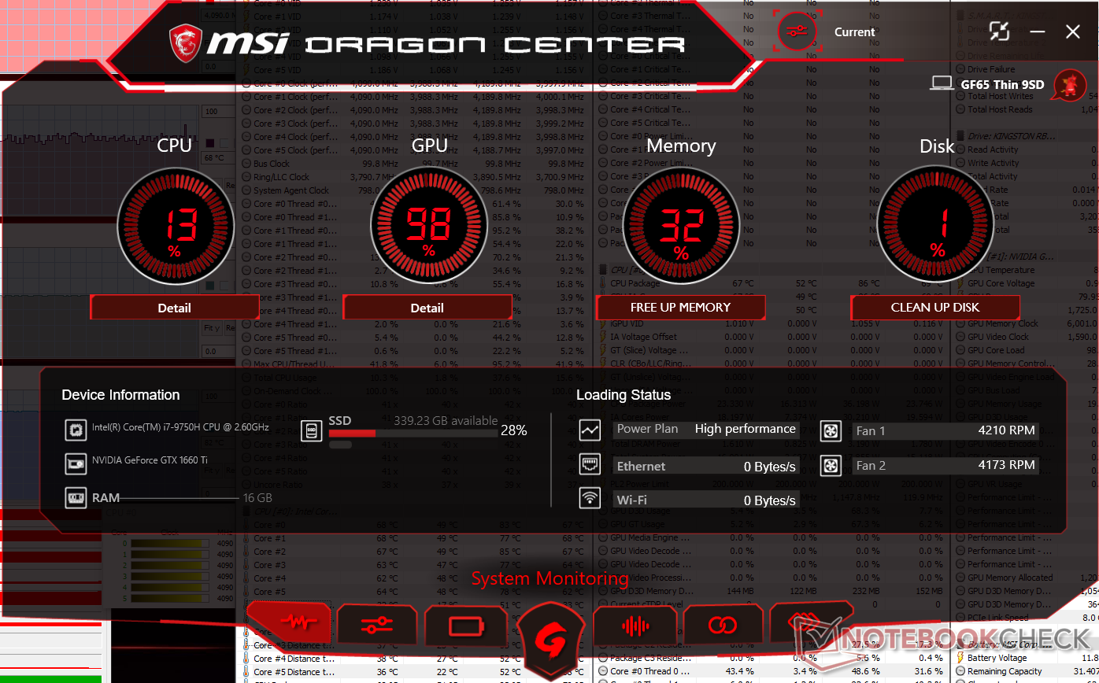Open the Battery Master battery icon in bottom bar

464,626
